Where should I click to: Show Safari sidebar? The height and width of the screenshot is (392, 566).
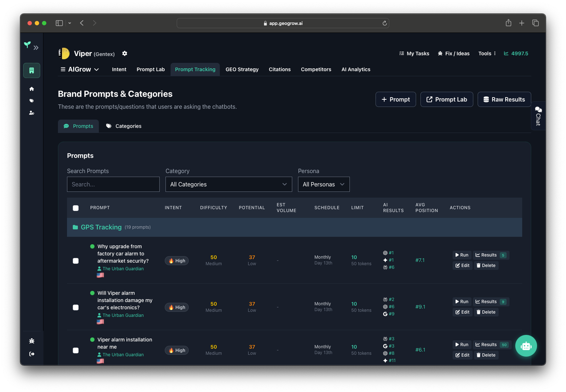[59, 23]
